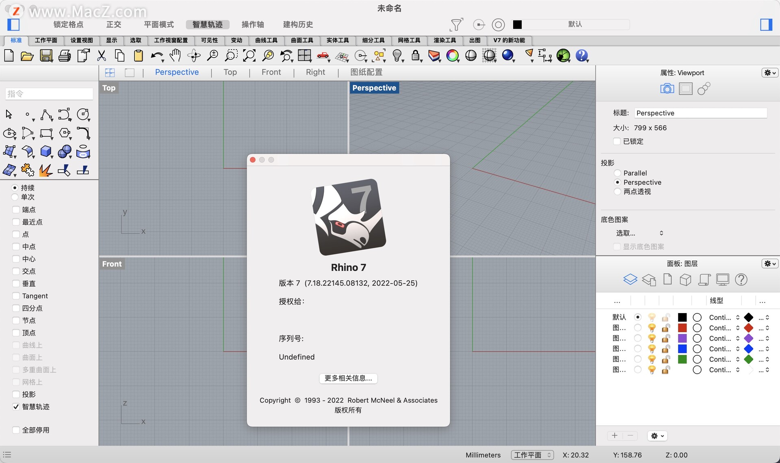The image size is (780, 463).
Task: Open the Help question mark icon
Action: point(582,56)
